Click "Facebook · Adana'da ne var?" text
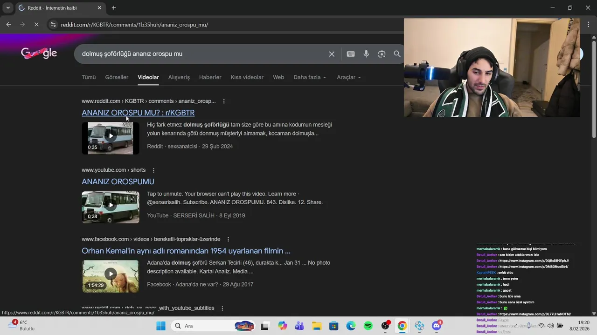This screenshot has height=335, width=597. click(x=182, y=284)
